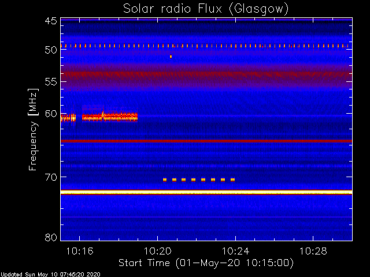Click the 70 frequency tick label
This screenshot has height=277, width=370.
point(51,177)
